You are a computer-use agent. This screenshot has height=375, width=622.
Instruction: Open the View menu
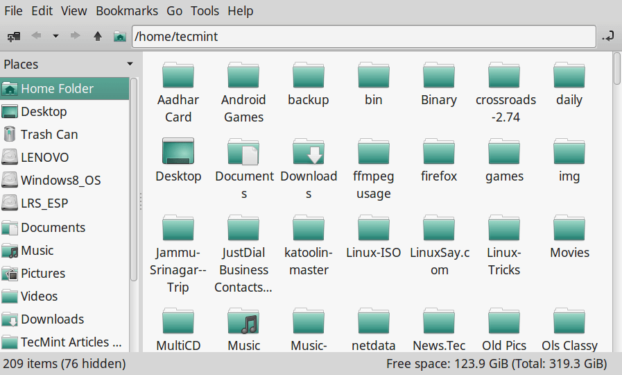(74, 11)
